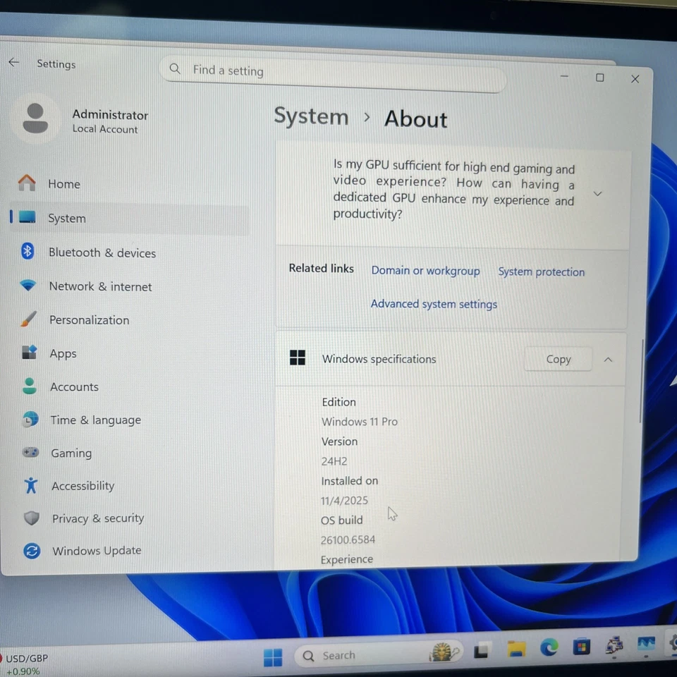Open the Windows Start button on taskbar
This screenshot has width=677, height=677.
pos(273,657)
